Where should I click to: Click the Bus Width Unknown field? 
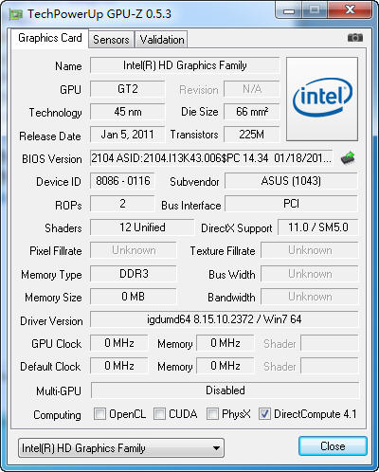pyautogui.click(x=310, y=274)
